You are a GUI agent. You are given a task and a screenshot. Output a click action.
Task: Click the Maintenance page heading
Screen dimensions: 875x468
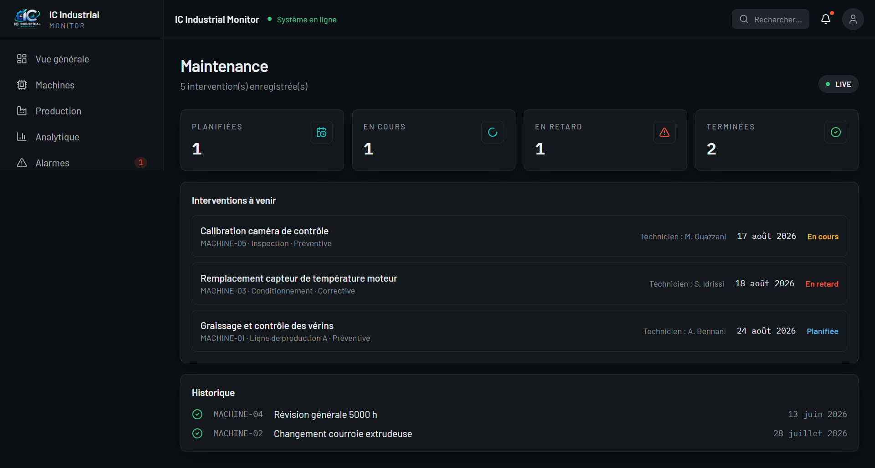[224, 67]
